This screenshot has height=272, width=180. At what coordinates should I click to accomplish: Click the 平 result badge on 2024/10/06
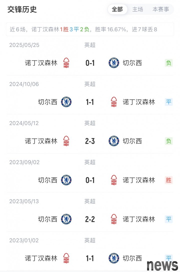[169, 102]
